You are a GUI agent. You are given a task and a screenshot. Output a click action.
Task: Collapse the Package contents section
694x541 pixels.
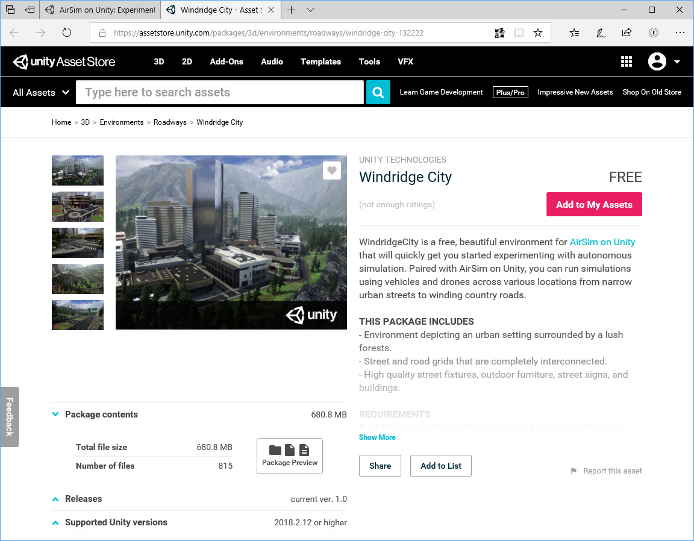click(55, 414)
